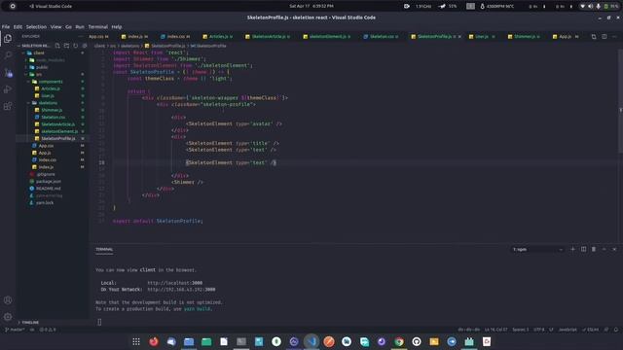The image size is (623, 350).
Task: Open the Go menu
Action: (x=68, y=27)
